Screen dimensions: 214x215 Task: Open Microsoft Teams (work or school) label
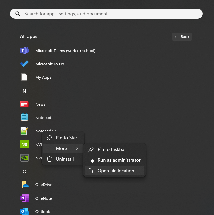click(65, 51)
